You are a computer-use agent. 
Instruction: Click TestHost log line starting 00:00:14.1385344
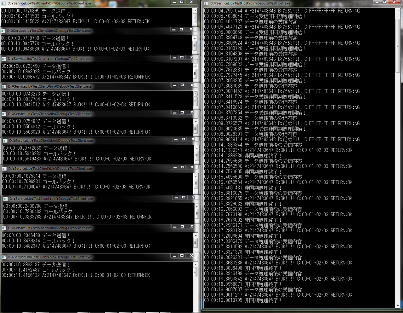coord(253,145)
